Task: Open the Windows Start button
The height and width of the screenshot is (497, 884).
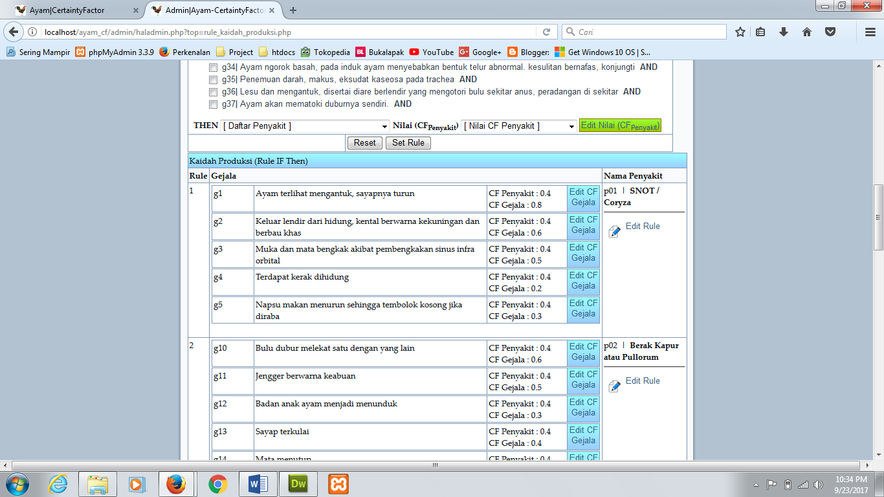Action: click(x=17, y=484)
